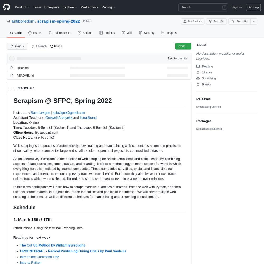The width and height of the screenshot is (264, 264).
Task: Go to the Team page
Action: (37, 7)
